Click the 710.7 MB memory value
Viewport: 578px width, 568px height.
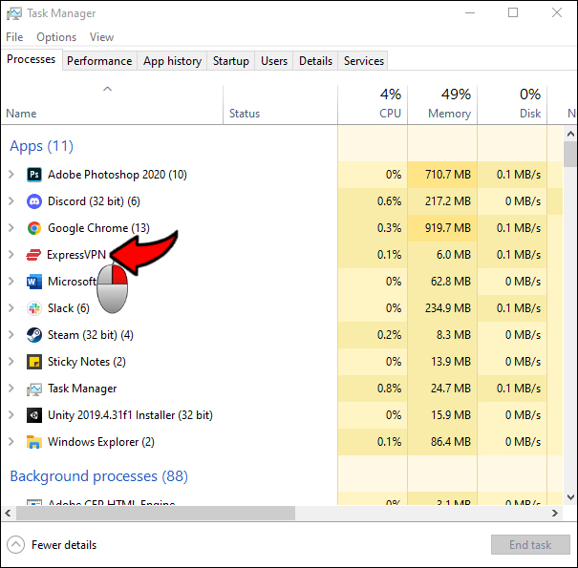(x=448, y=175)
